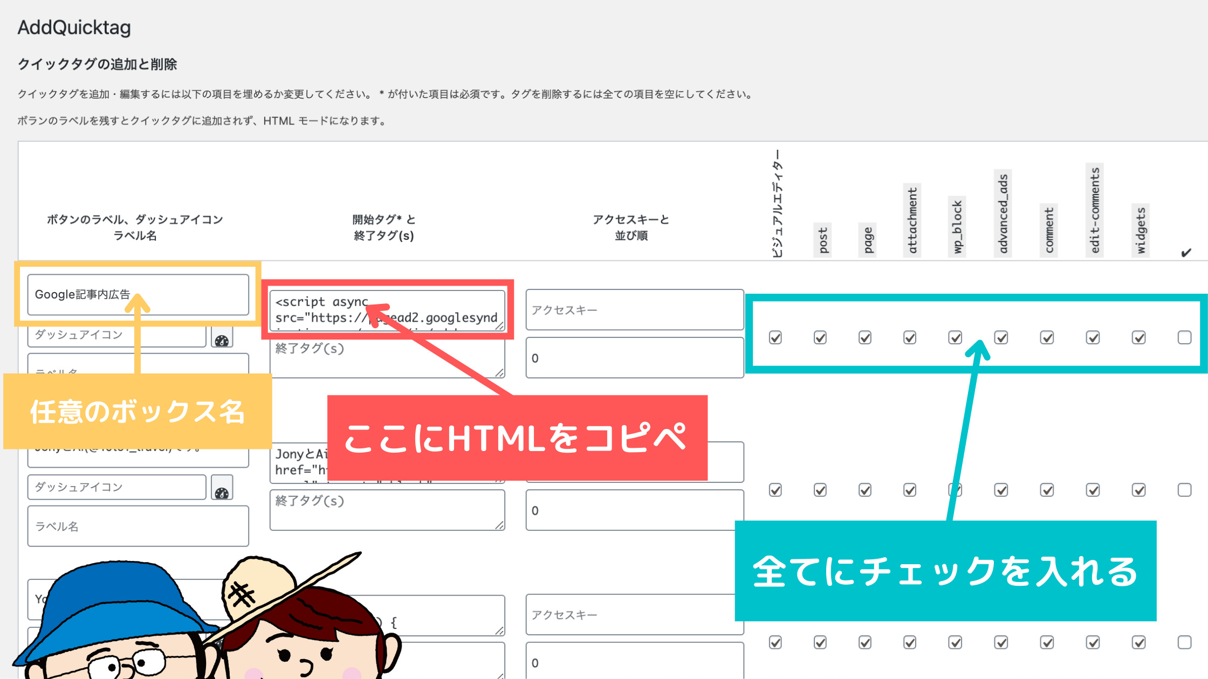This screenshot has height=679, width=1208.
Task: Click the advanced_ads column header
Action: (1003, 213)
